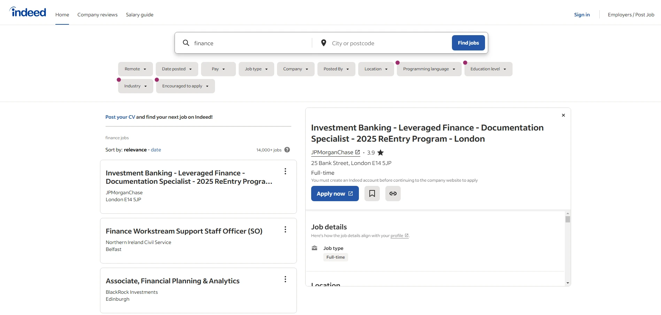Toggle the Industry filter
The height and width of the screenshot is (315, 661).
135,86
